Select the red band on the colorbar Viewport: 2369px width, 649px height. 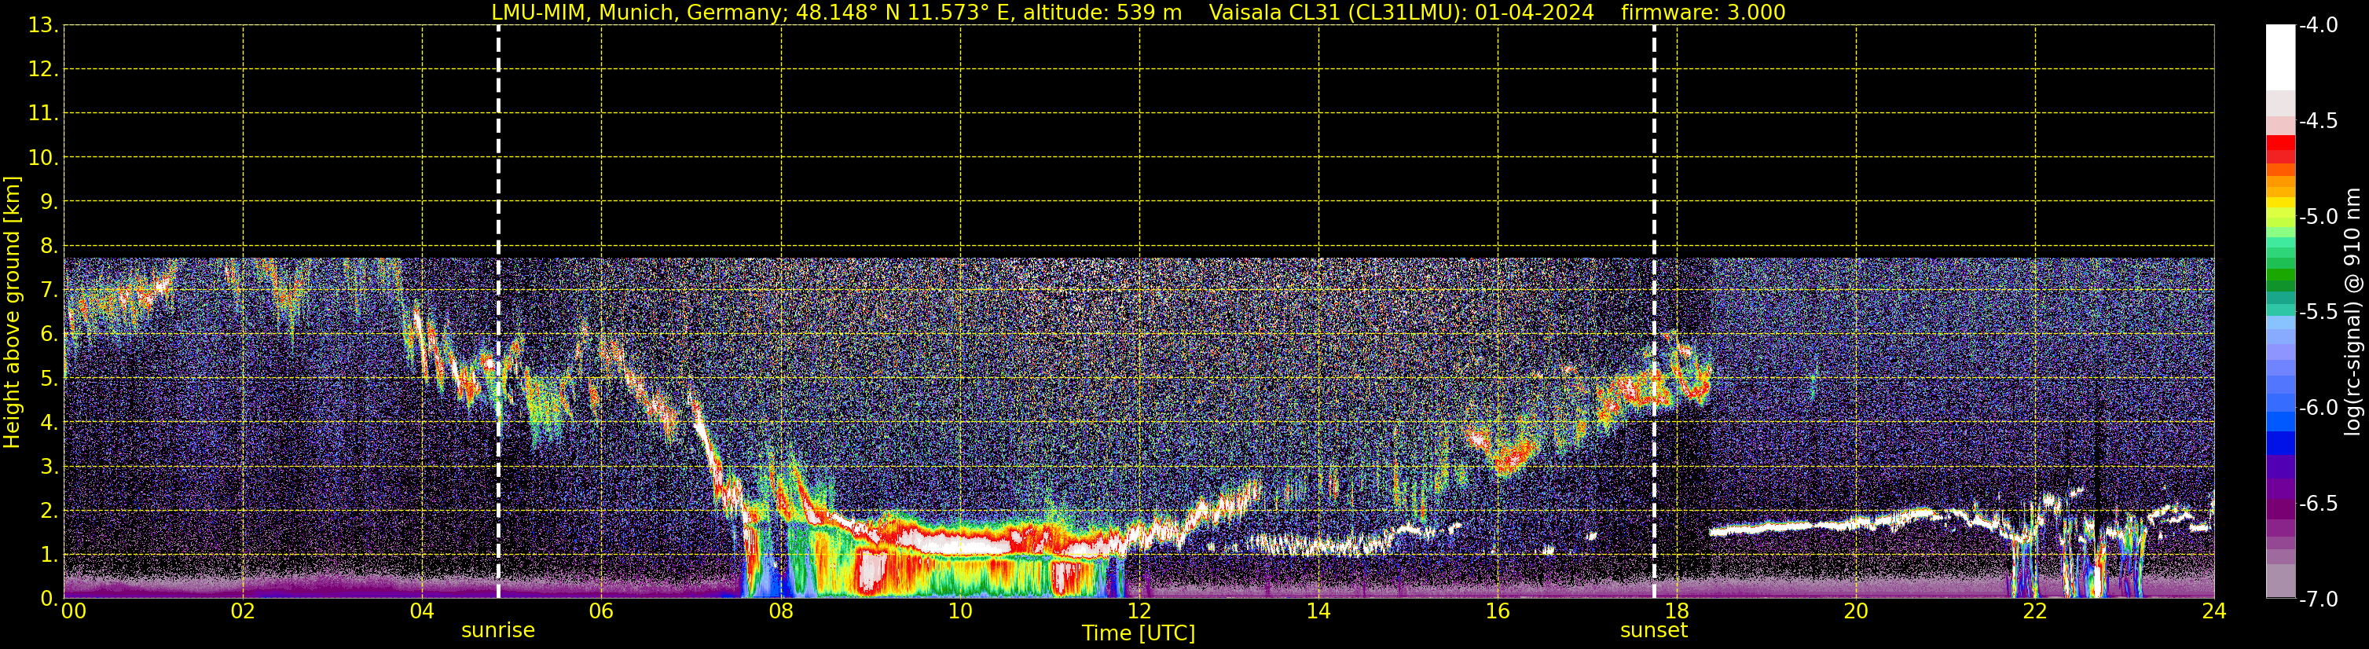click(2279, 147)
